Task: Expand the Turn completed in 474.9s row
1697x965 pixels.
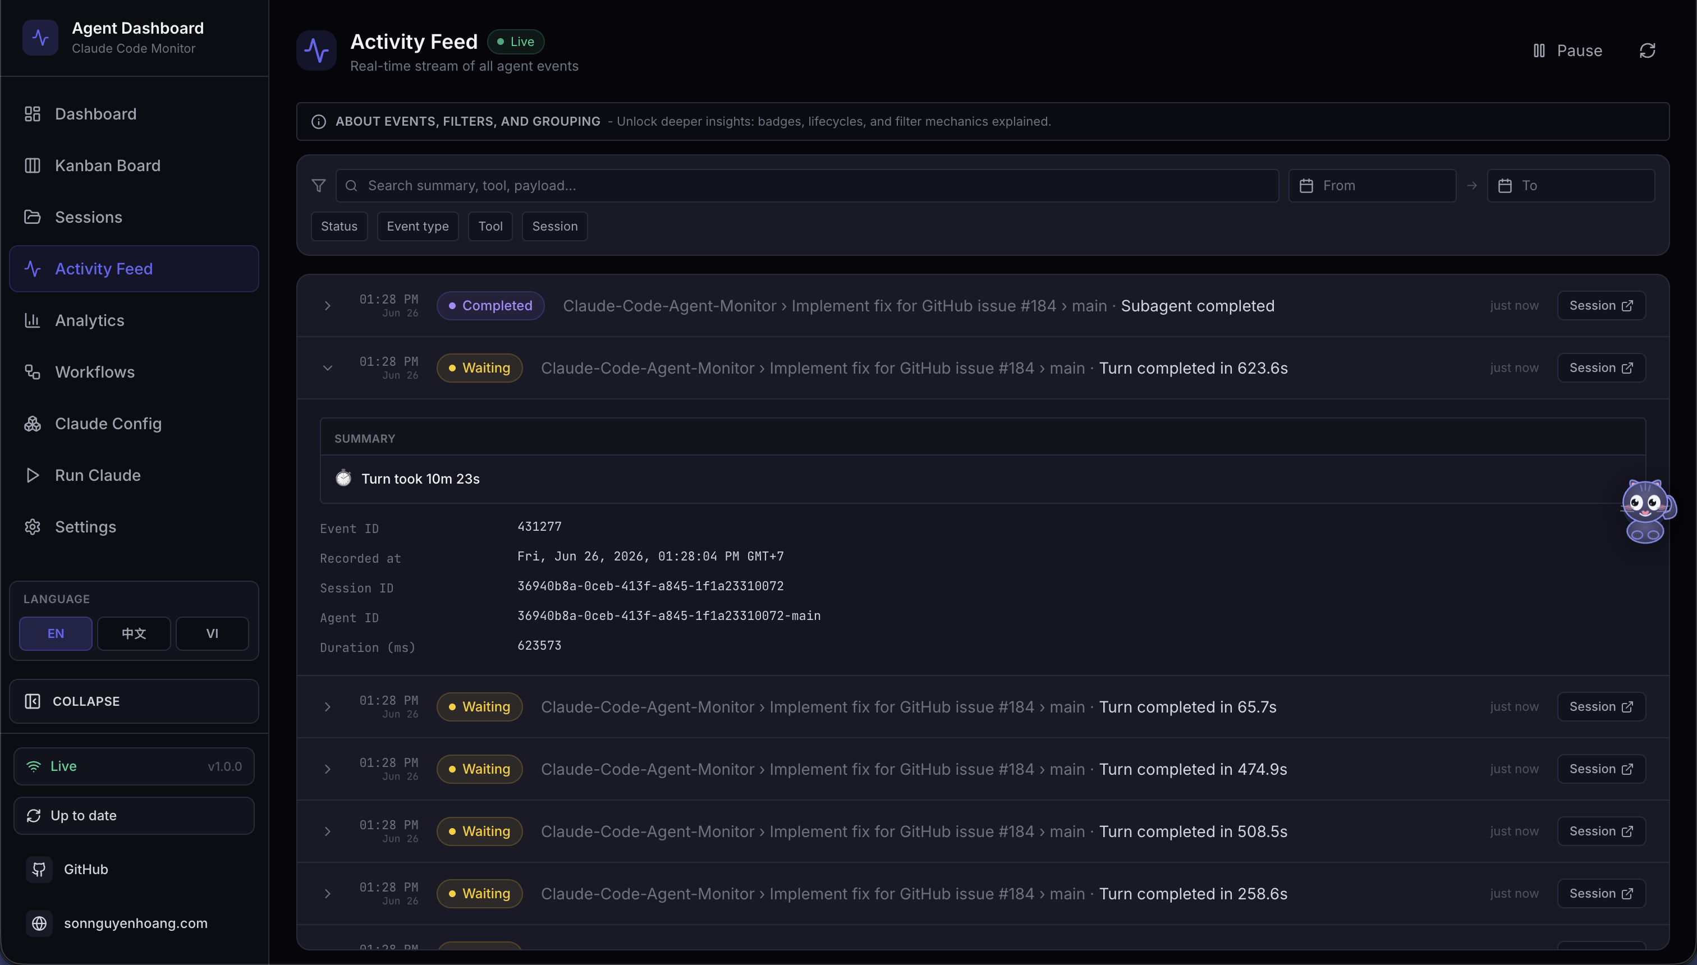Action: coord(328,770)
